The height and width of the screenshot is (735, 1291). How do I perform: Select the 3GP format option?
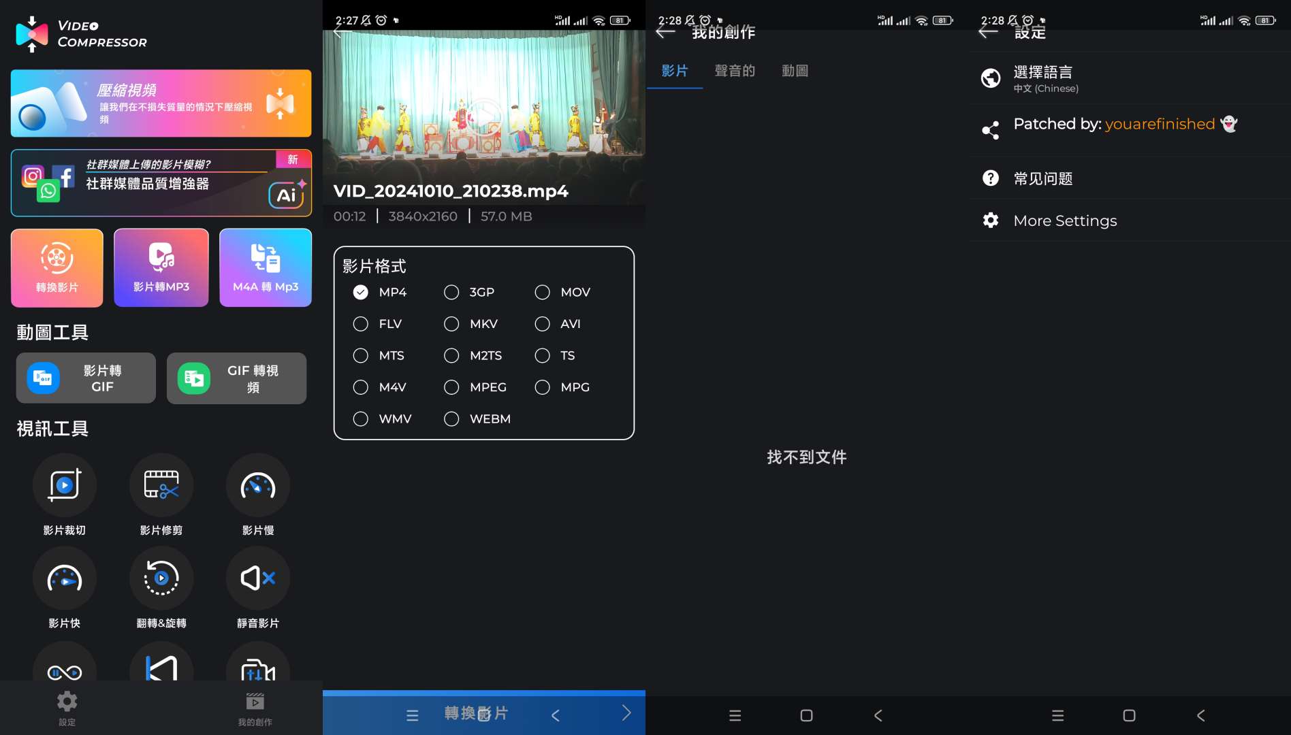click(469, 292)
